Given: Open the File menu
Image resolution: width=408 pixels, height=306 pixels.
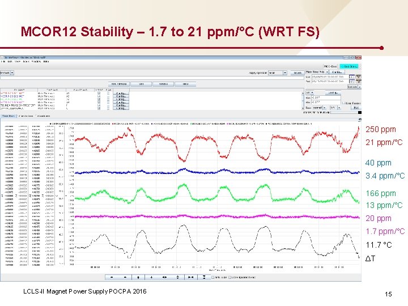Looking at the screenshot, I should click(x=3, y=62).
